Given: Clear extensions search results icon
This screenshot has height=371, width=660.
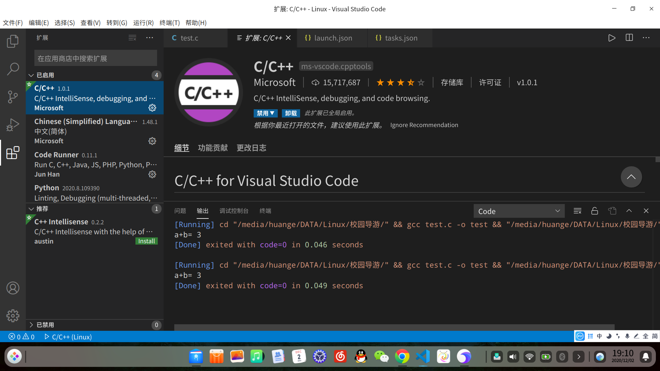Looking at the screenshot, I should (132, 38).
